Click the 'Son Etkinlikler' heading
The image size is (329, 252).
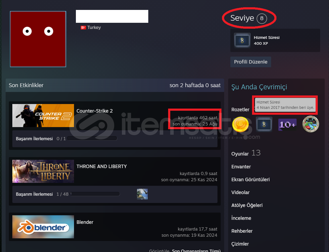point(26,85)
